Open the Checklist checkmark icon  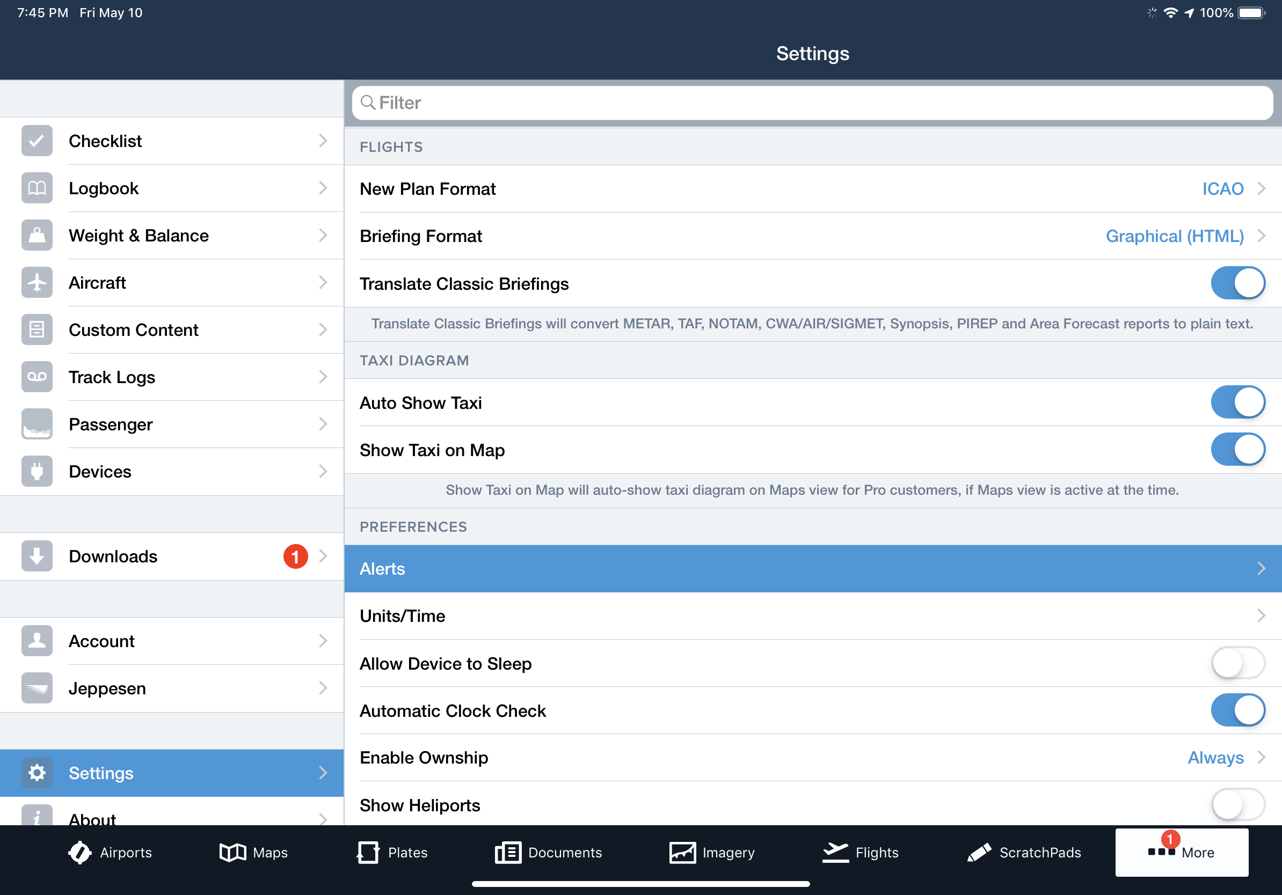click(x=37, y=141)
